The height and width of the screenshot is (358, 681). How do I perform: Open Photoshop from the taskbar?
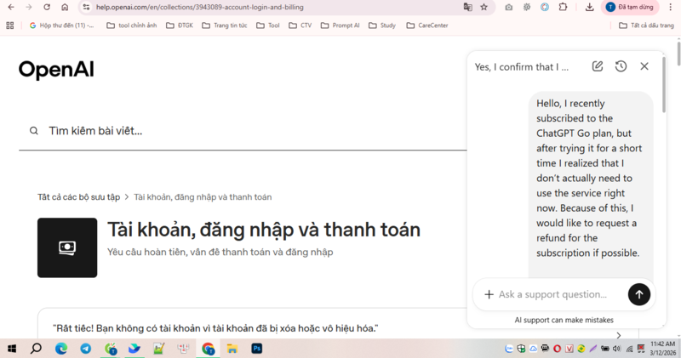[257, 349]
